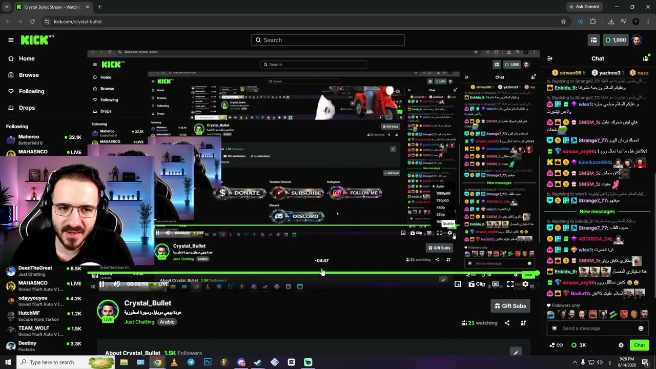Viewport: 656px width, 369px height.
Task: Open Drops in the Kick sidebar
Action: pyautogui.click(x=22, y=108)
